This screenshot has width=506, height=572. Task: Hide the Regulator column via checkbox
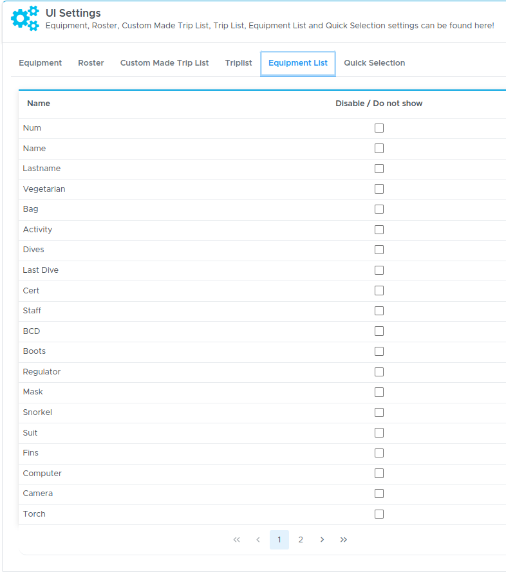(x=379, y=372)
